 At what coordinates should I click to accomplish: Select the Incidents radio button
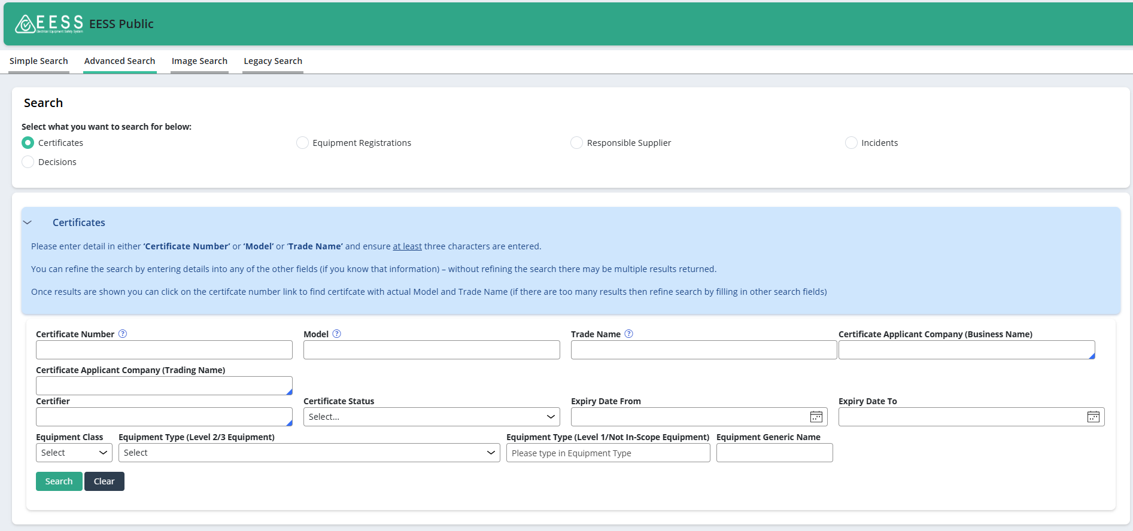pyautogui.click(x=851, y=143)
